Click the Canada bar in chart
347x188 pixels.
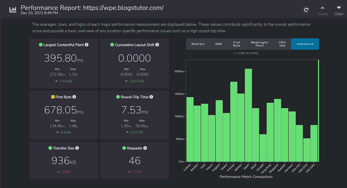click(x=263, y=148)
